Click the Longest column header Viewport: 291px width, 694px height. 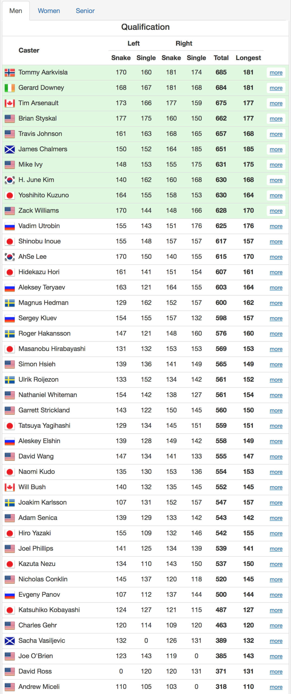click(248, 58)
